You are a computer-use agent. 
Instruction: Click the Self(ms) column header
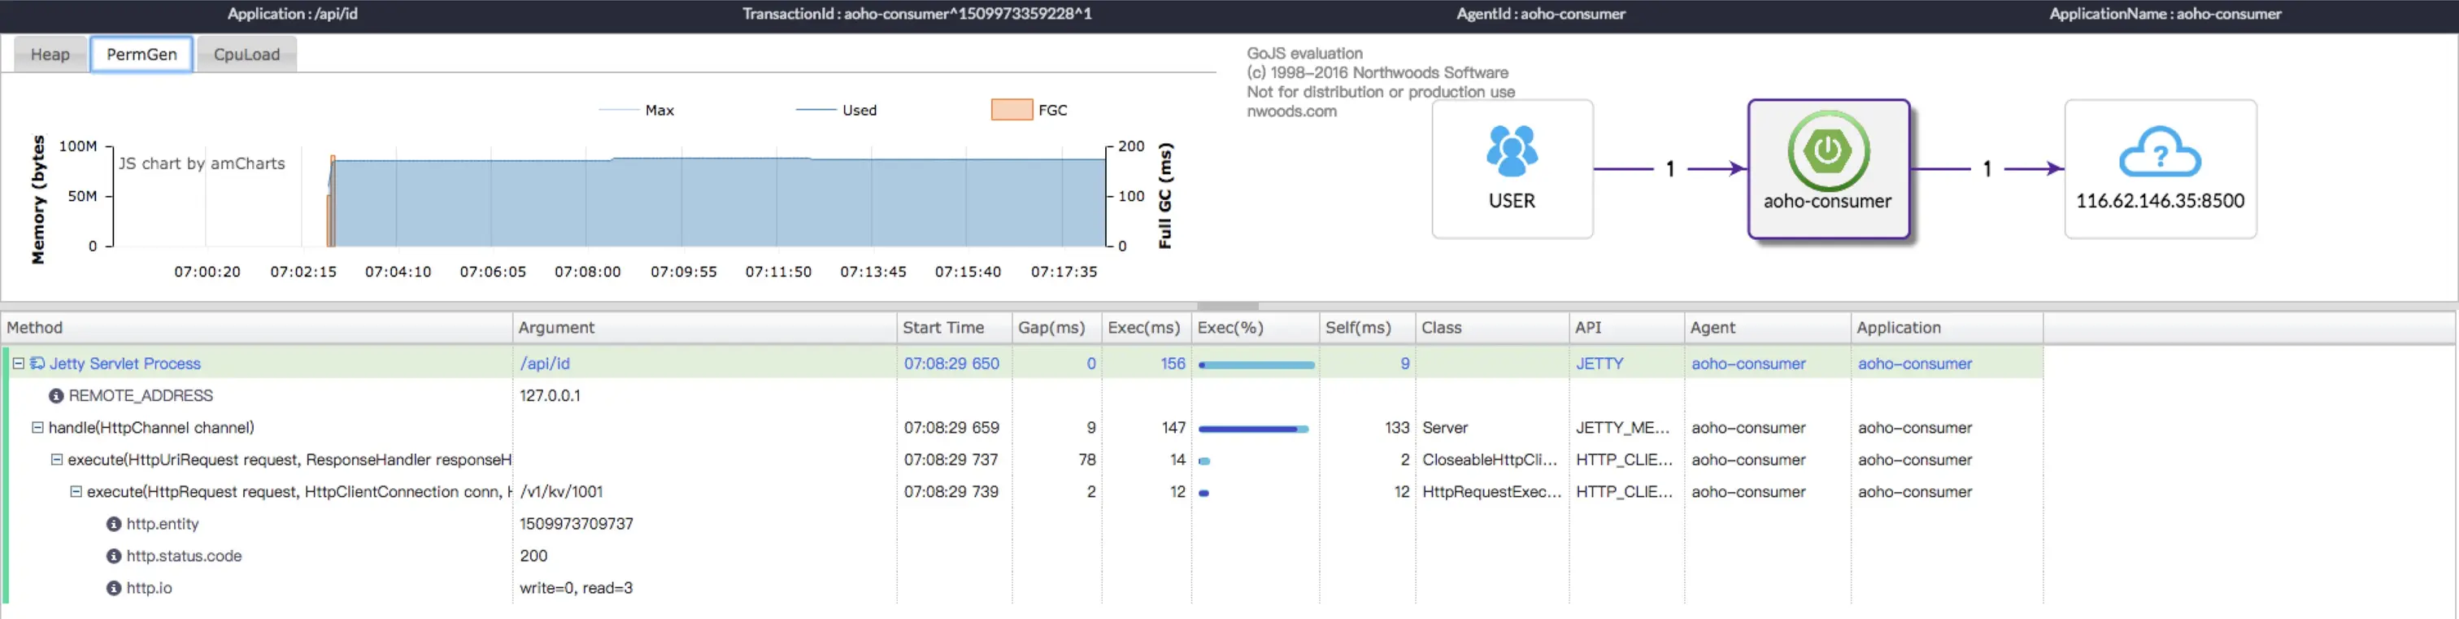(x=1367, y=328)
